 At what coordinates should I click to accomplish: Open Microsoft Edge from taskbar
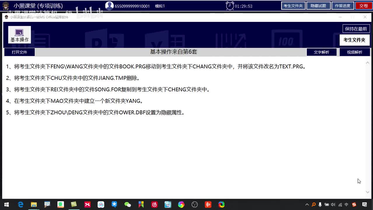(222, 204)
